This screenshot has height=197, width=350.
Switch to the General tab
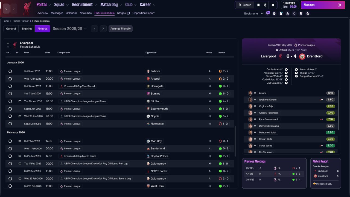[11, 29]
